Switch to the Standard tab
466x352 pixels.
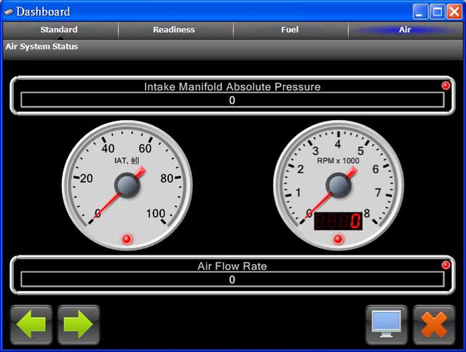(x=59, y=30)
